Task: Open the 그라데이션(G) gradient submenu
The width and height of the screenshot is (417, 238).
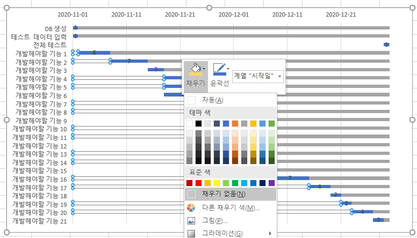Action: tap(231, 233)
